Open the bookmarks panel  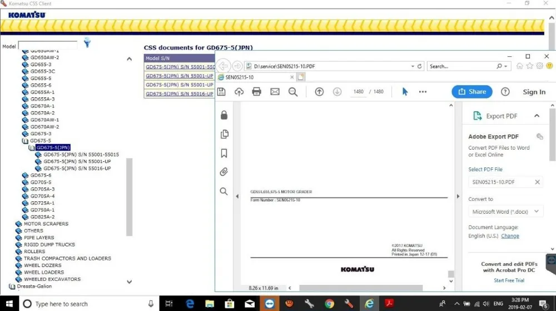224,153
